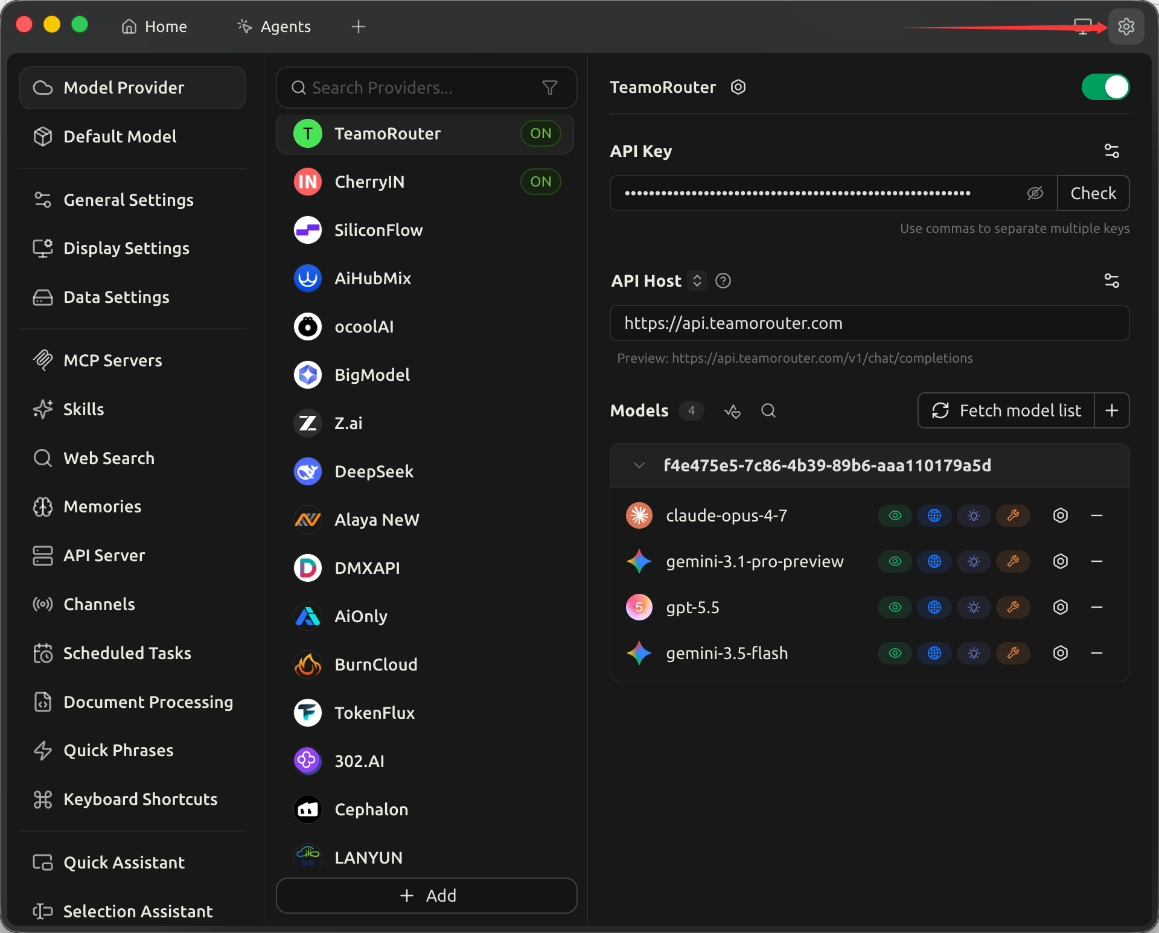Click the gpt-5.5 web search globe badge

934,607
